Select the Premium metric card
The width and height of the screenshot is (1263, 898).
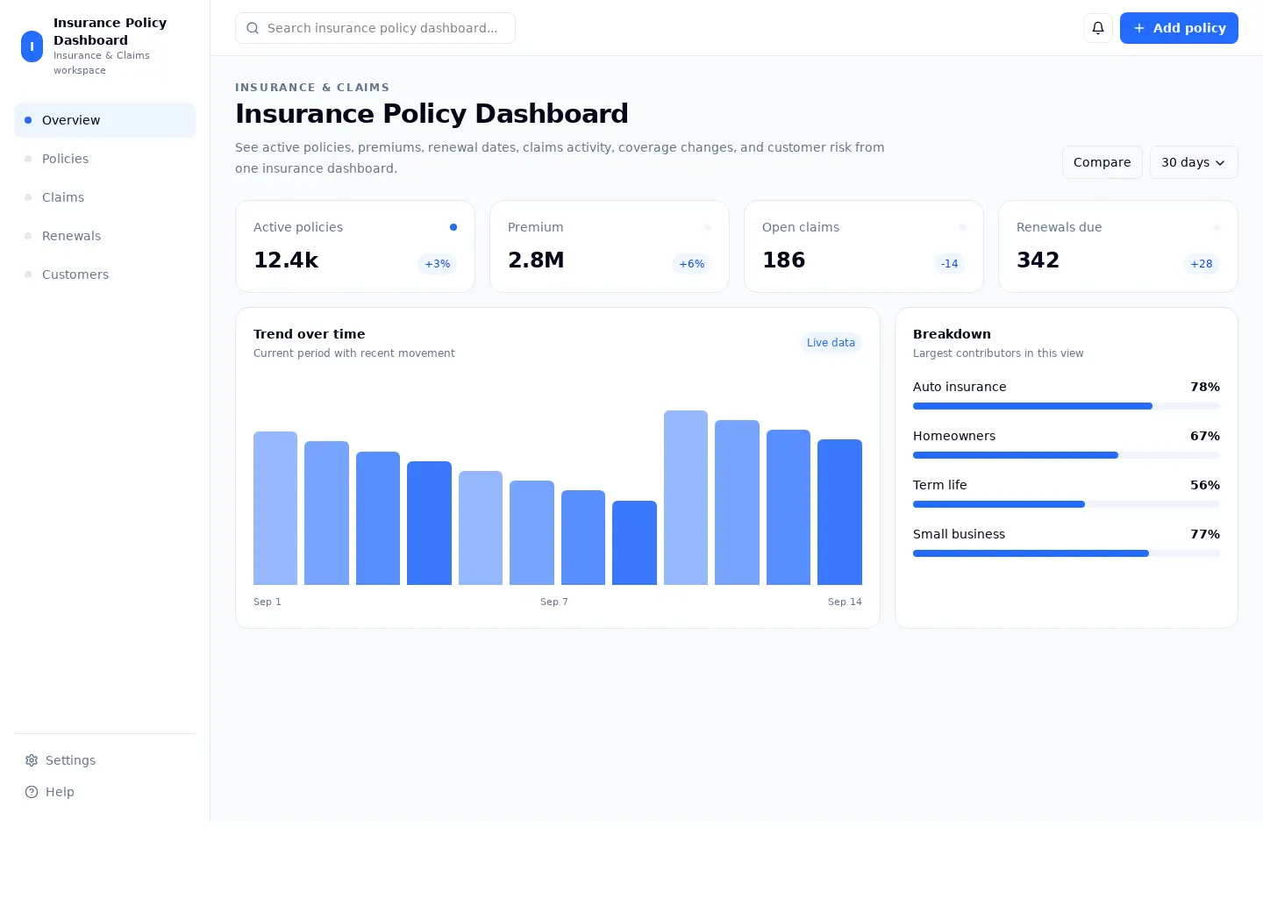point(610,246)
